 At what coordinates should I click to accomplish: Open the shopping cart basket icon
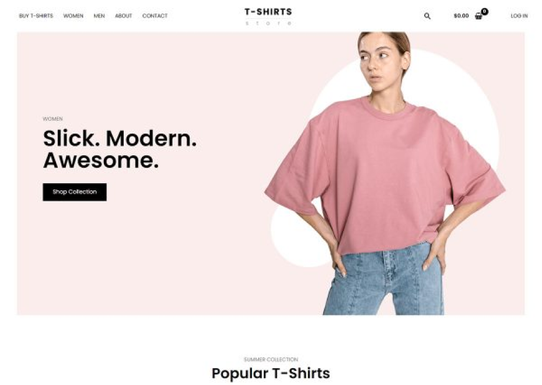click(x=478, y=16)
